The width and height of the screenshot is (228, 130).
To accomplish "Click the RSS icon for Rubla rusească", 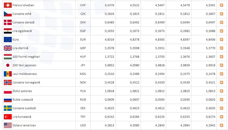I will point(222,100).
